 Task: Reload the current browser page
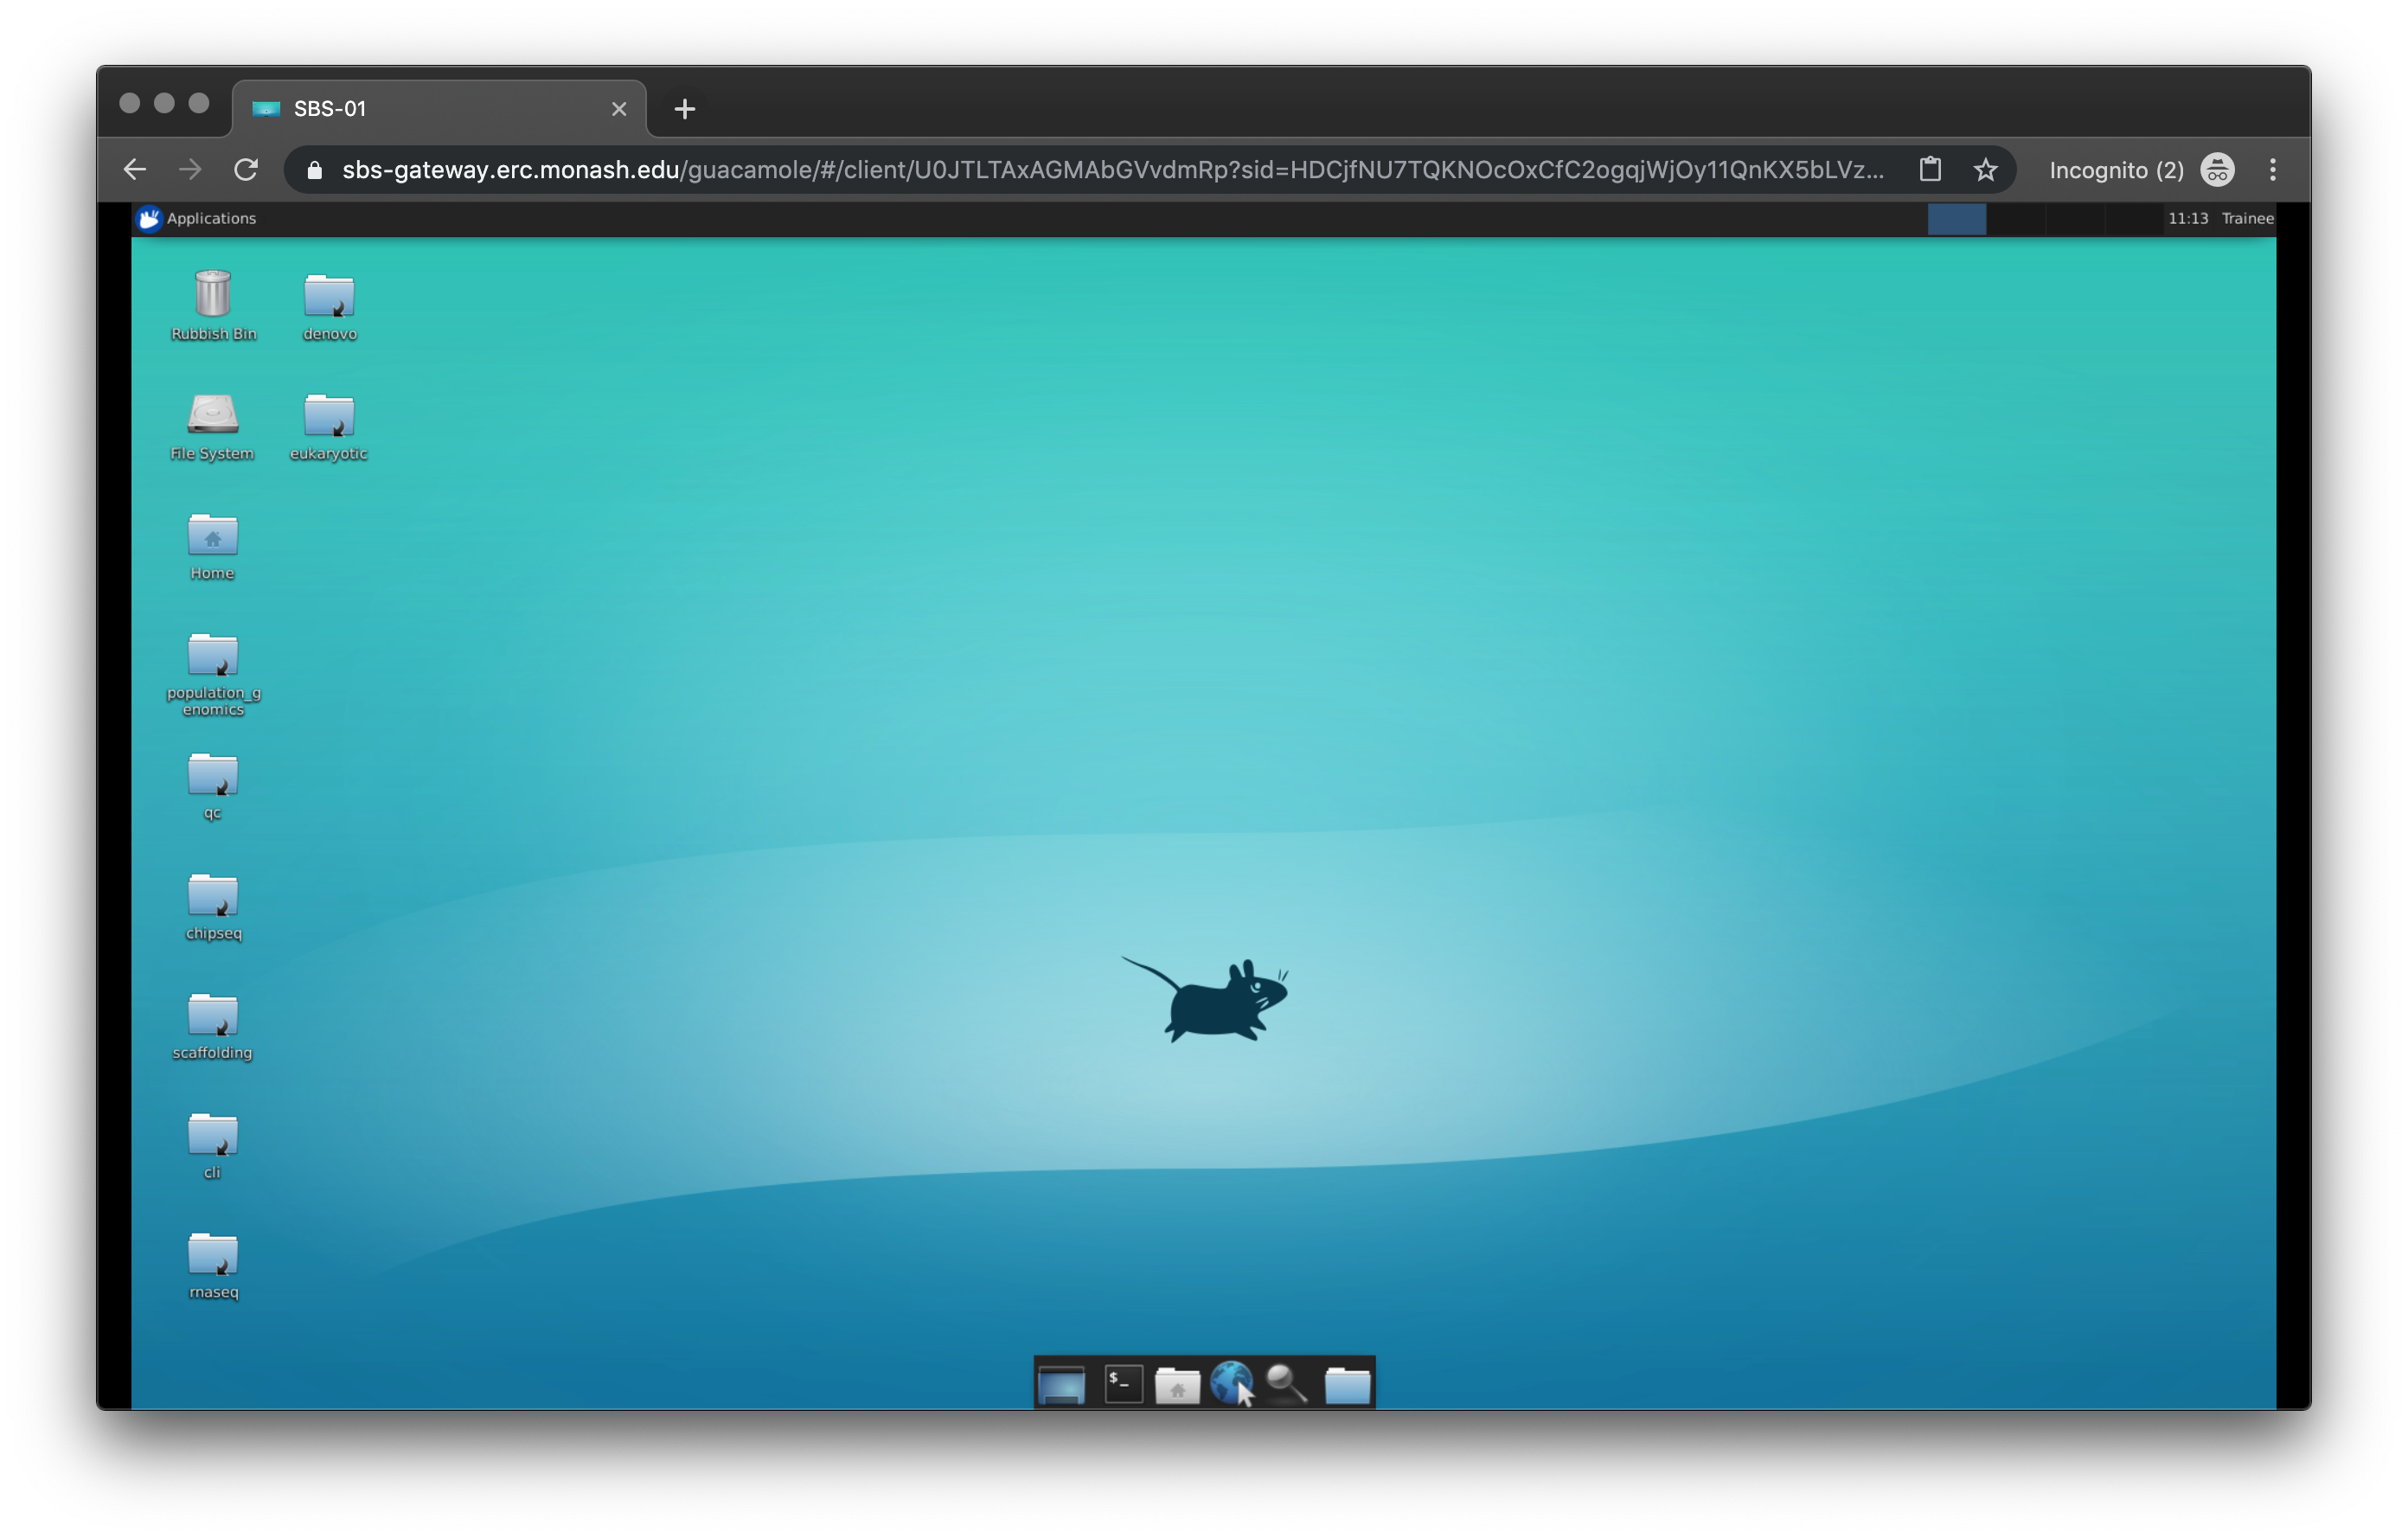[246, 170]
